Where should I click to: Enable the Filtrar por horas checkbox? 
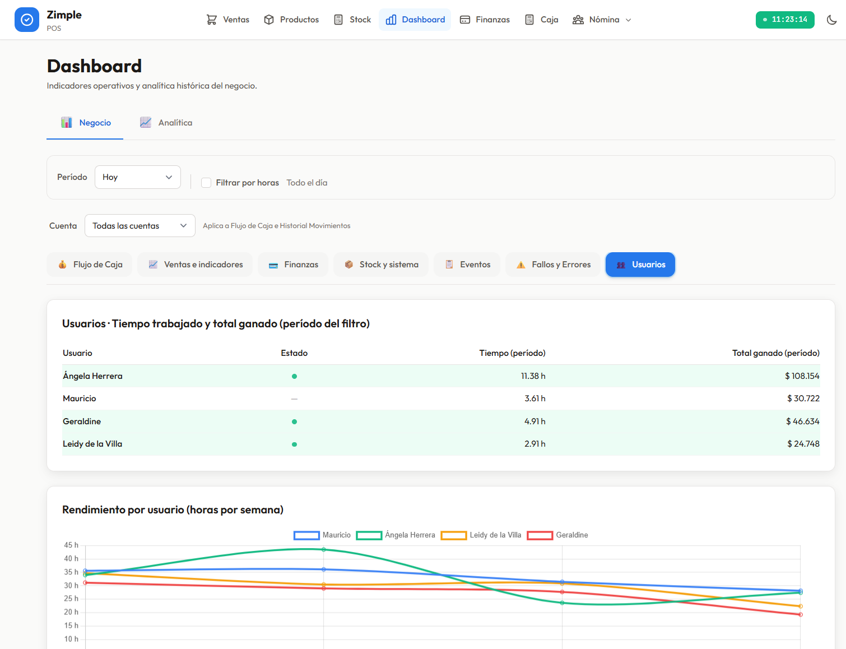(206, 183)
